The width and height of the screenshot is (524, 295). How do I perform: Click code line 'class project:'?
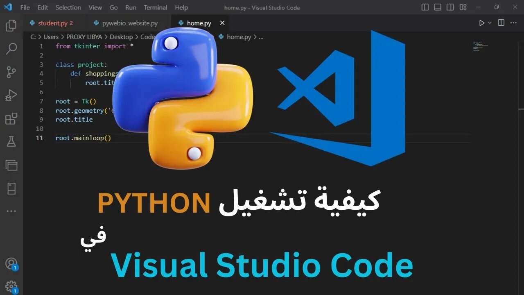pos(81,65)
